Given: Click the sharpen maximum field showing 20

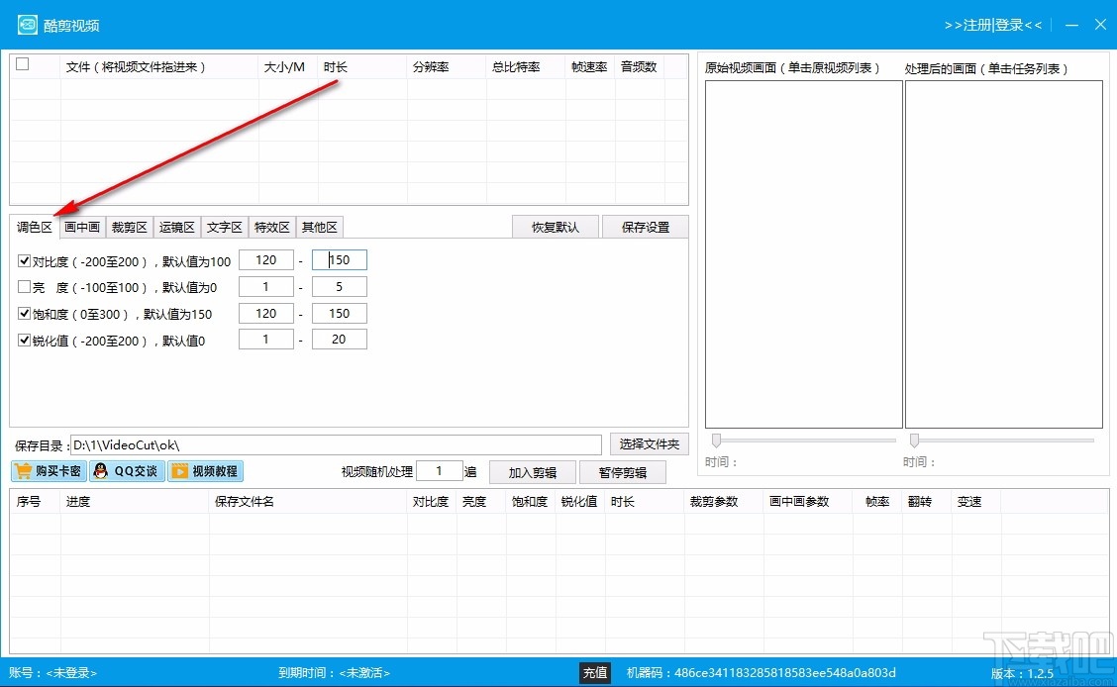Looking at the screenshot, I should [x=339, y=340].
